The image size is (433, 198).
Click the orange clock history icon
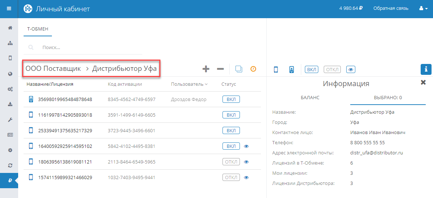pos(253,69)
